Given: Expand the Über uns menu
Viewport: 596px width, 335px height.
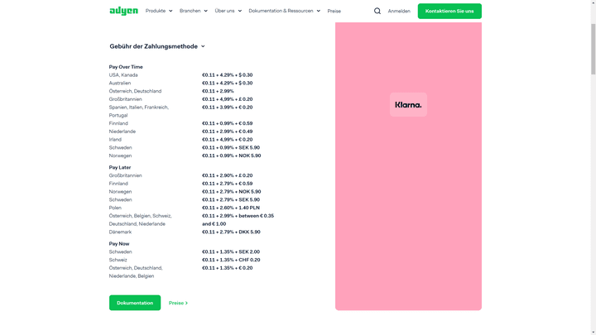Looking at the screenshot, I should pyautogui.click(x=228, y=11).
